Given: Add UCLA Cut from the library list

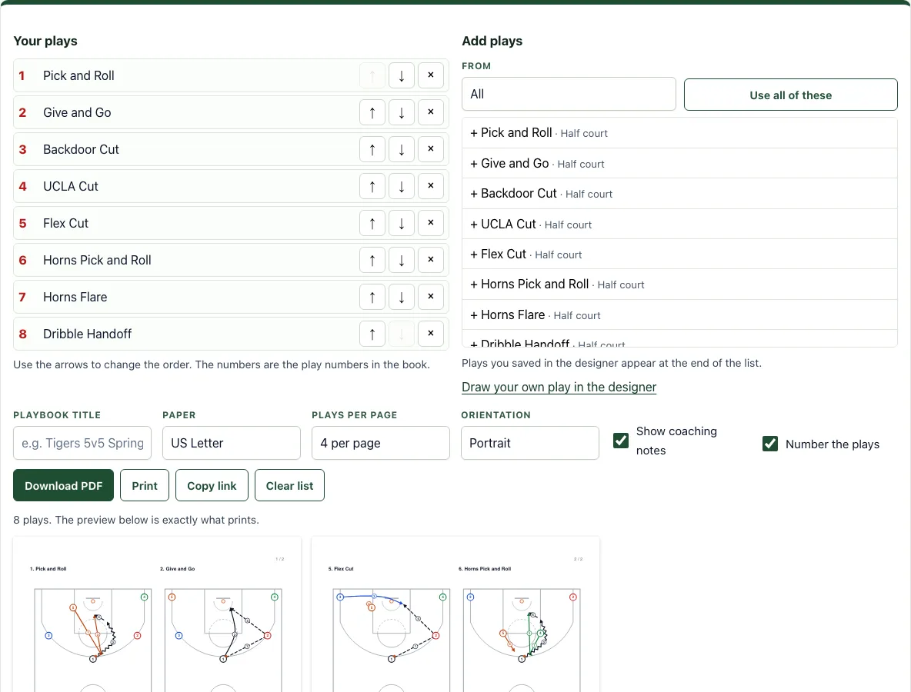Looking at the screenshot, I should point(679,224).
